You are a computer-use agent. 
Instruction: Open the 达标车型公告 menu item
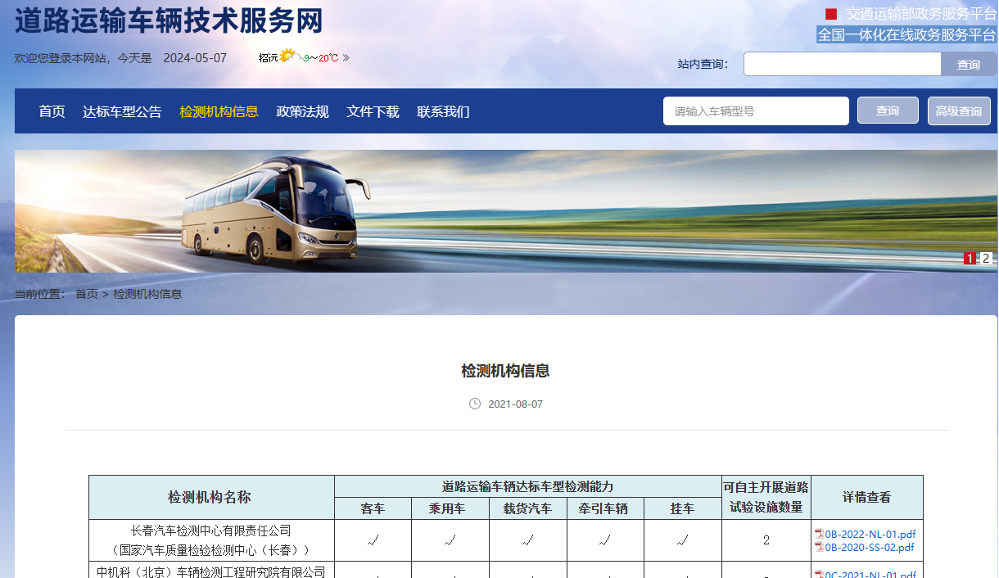click(122, 111)
